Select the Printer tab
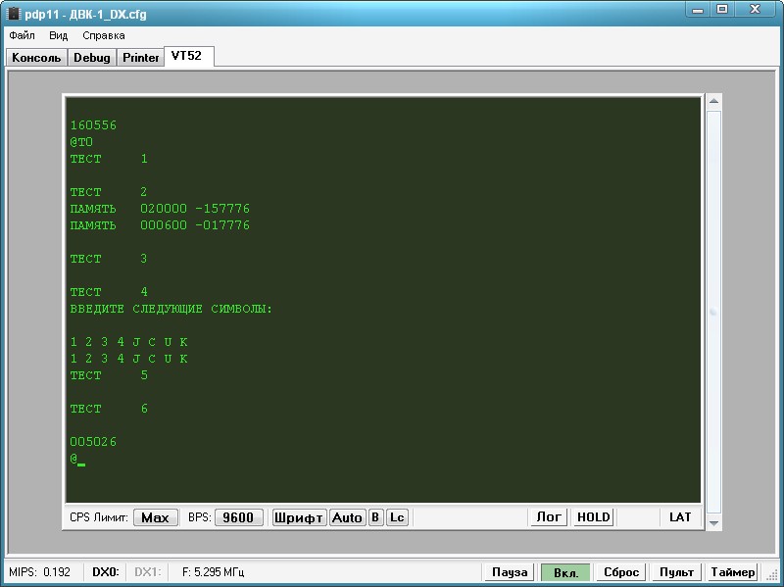The width and height of the screenshot is (784, 587). point(141,58)
